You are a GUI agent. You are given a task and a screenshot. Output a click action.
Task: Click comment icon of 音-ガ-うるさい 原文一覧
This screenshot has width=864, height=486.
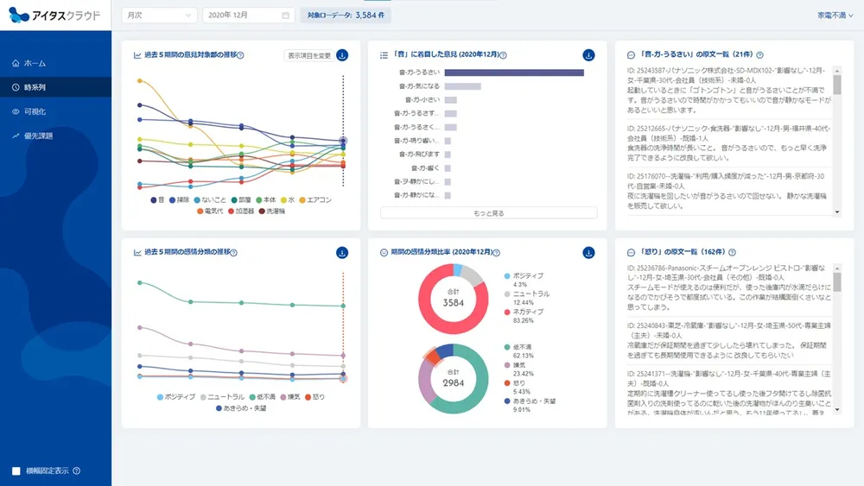point(631,55)
